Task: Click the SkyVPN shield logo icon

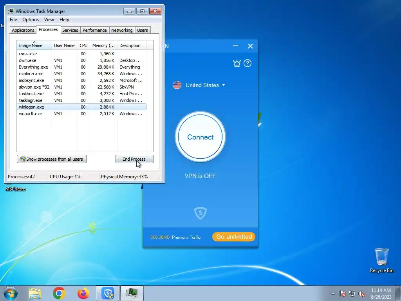Action: pyautogui.click(x=200, y=213)
